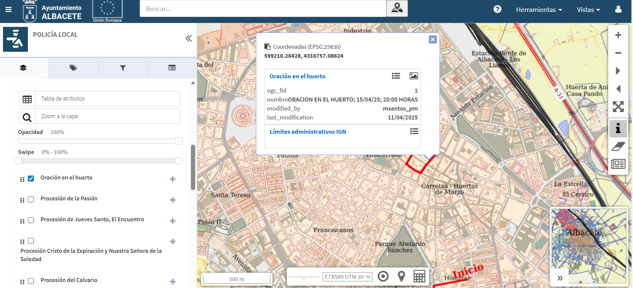Click the Unión Europea logo
633x288 pixels.
(x=107, y=11)
